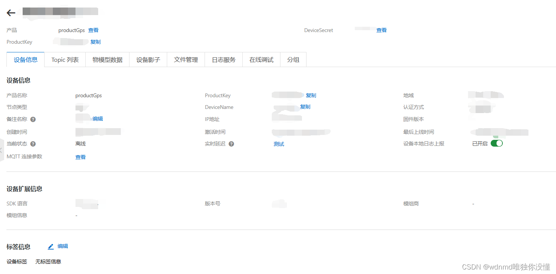Open the 日志服务 tab
This screenshot has height=274, width=556.
point(223,59)
